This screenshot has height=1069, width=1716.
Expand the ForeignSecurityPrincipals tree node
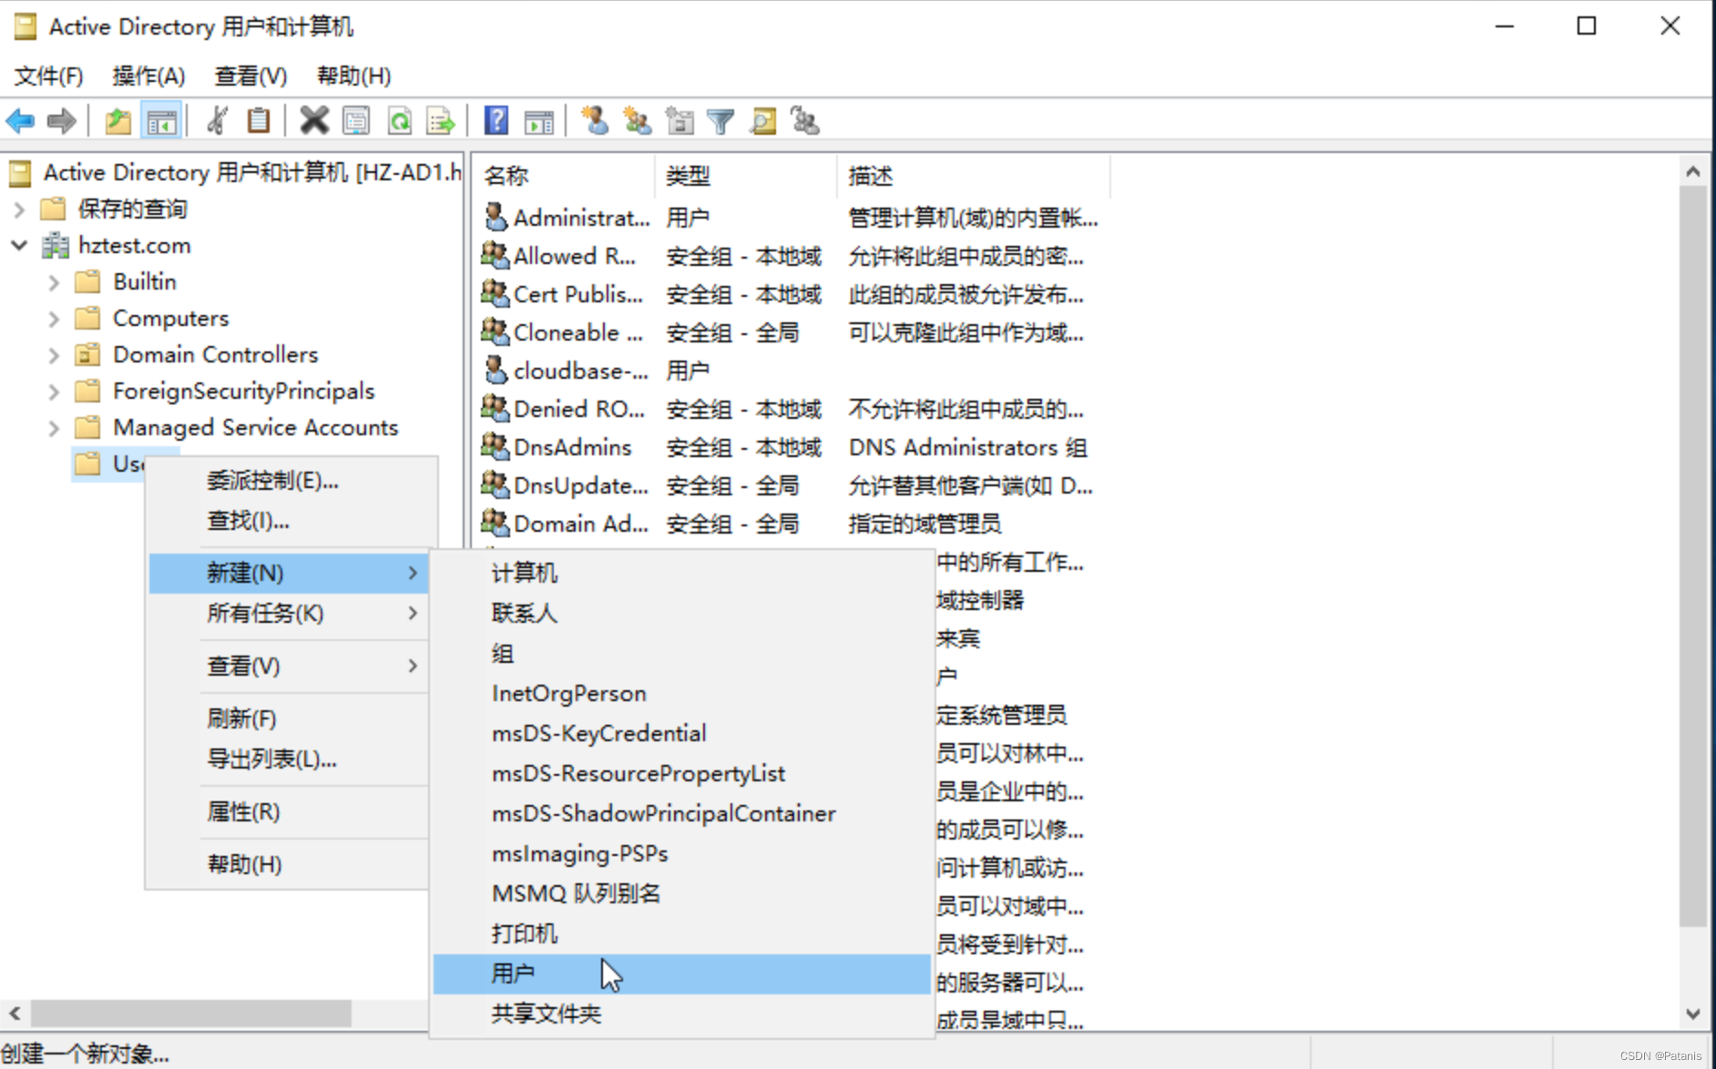(54, 392)
